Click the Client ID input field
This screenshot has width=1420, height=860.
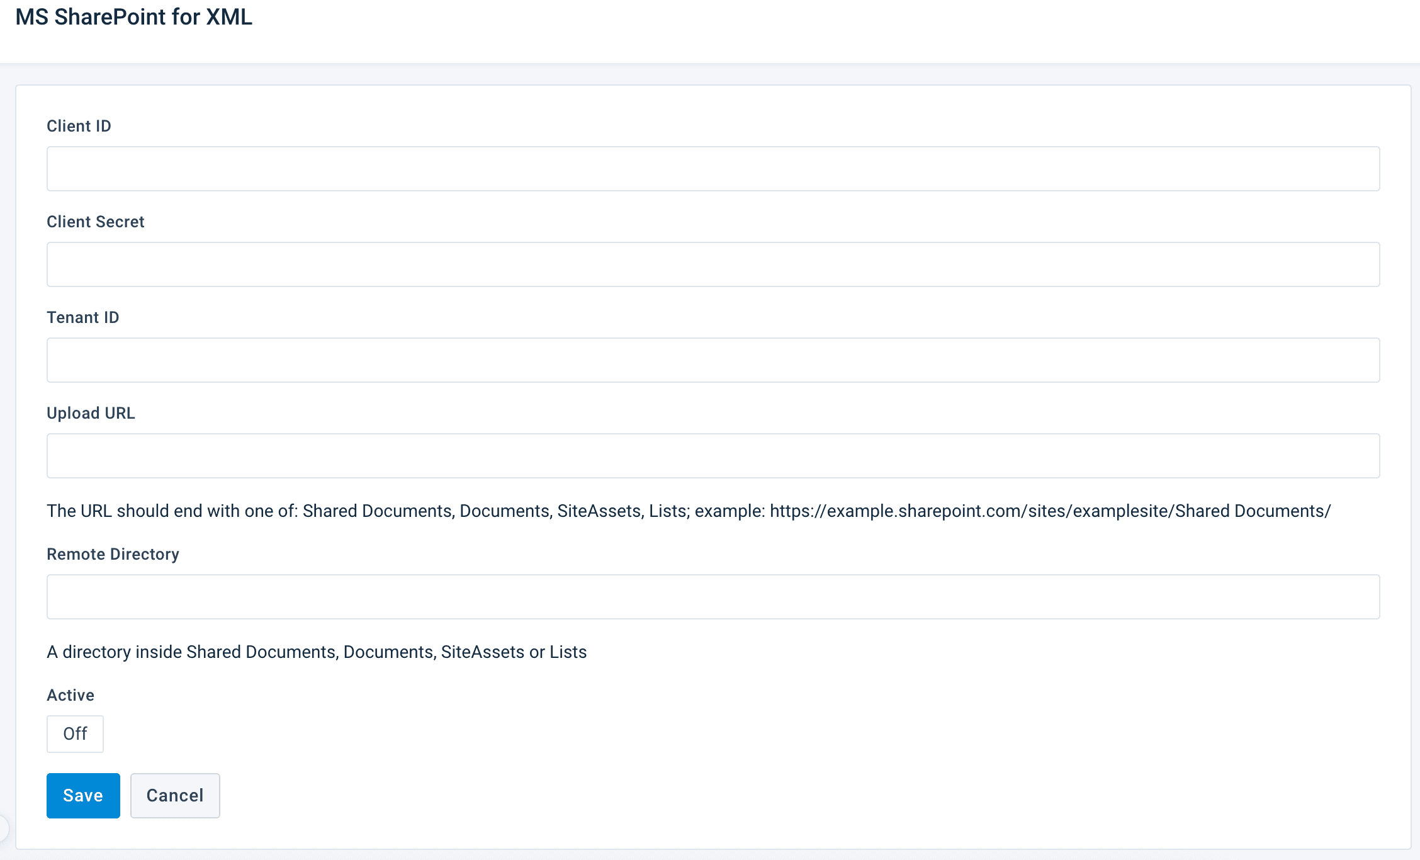point(713,169)
